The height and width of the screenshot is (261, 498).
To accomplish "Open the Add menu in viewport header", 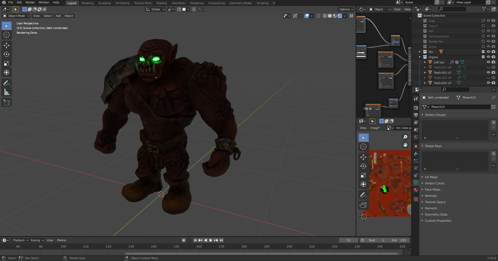I will tap(58, 16).
